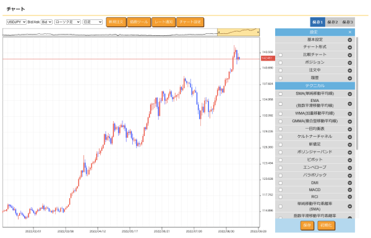This screenshot has width=371, height=238.
Task: Click the チャート設定 button
Action: point(190,22)
